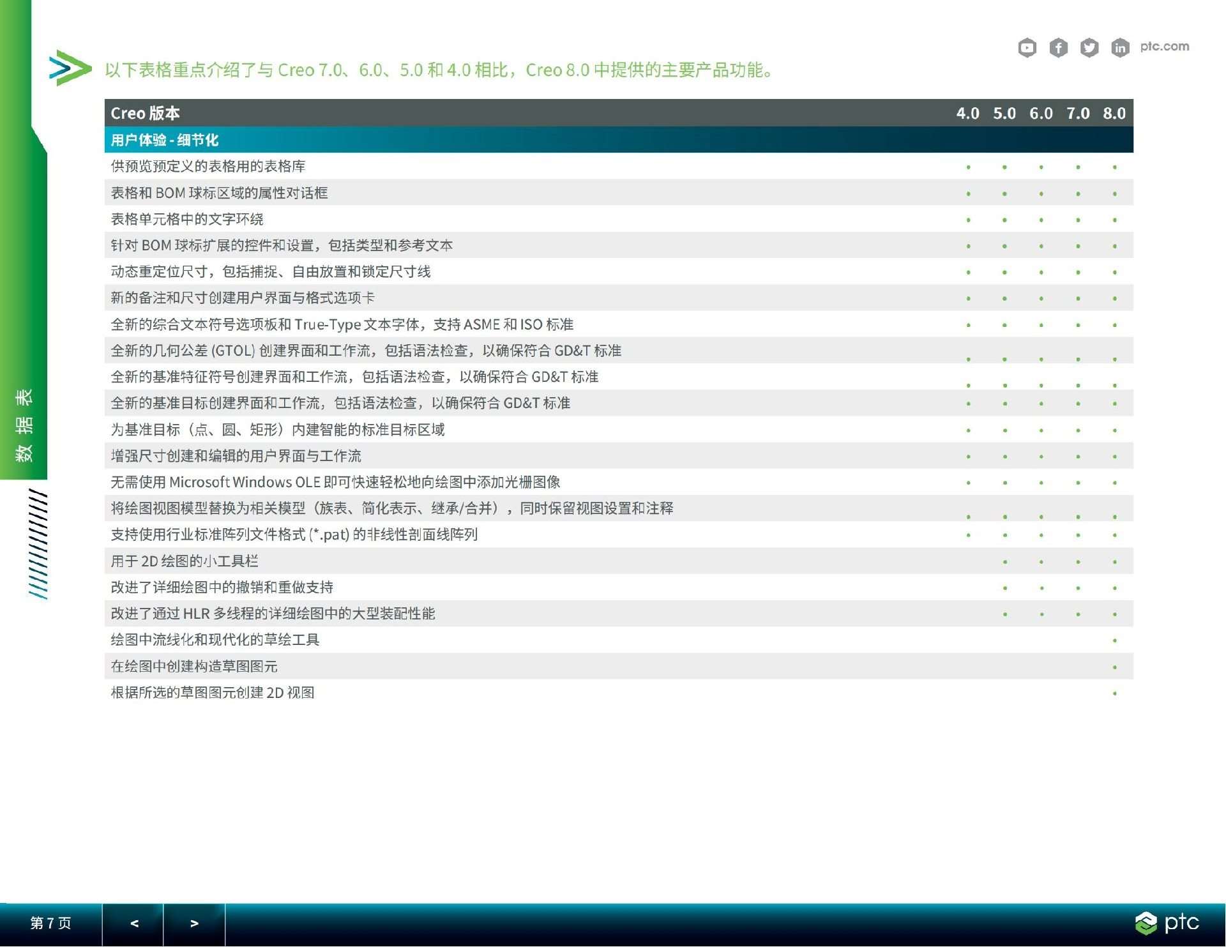Go to next page with > button
This screenshot has height=947, width=1226.
[x=194, y=923]
